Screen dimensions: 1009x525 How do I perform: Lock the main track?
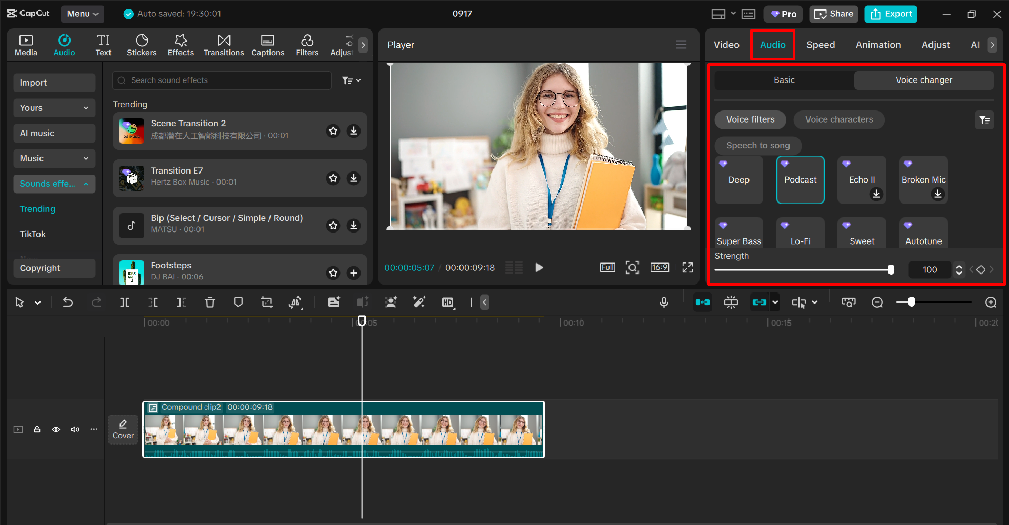[37, 429]
